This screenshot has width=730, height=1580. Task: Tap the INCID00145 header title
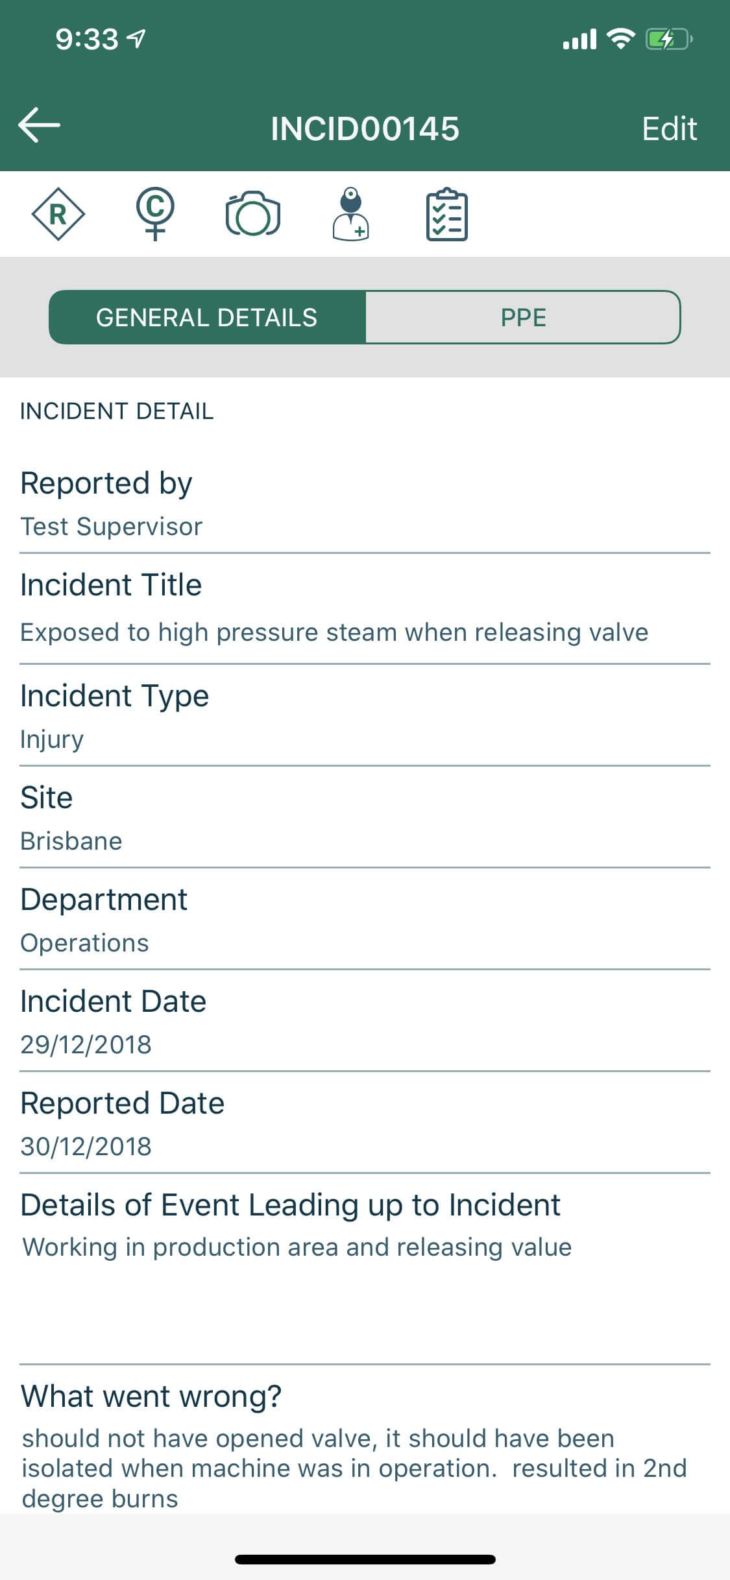pyautogui.click(x=365, y=128)
